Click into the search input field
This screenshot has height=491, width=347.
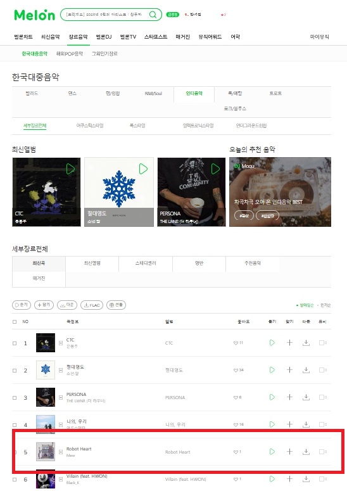point(106,15)
